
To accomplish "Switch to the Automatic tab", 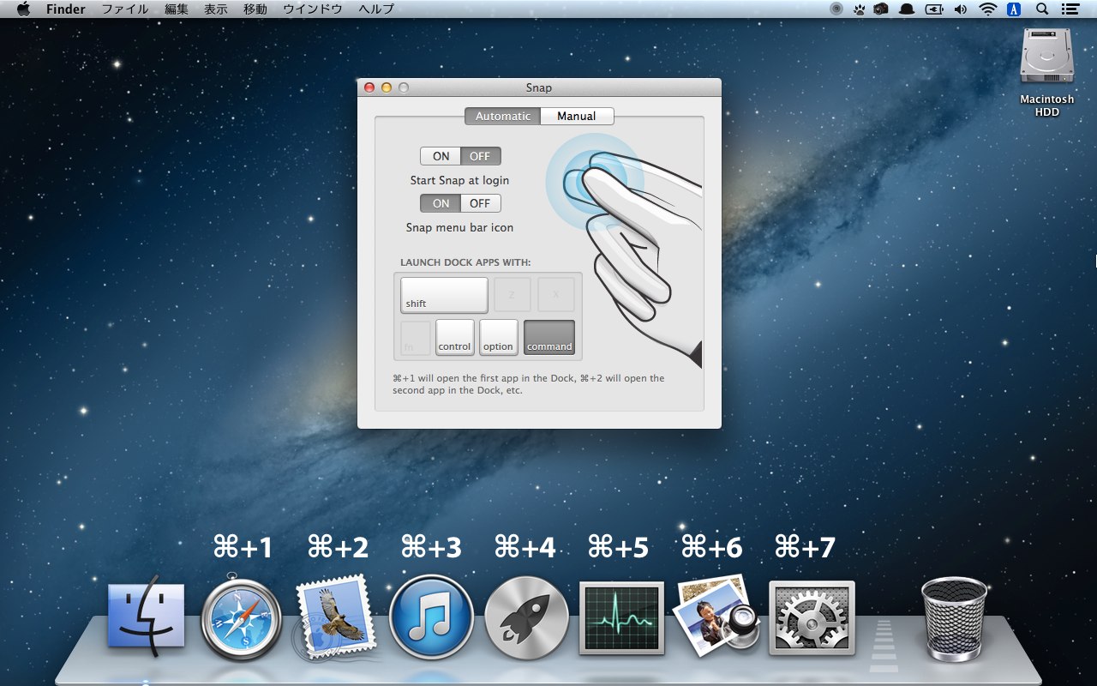I will [x=503, y=116].
